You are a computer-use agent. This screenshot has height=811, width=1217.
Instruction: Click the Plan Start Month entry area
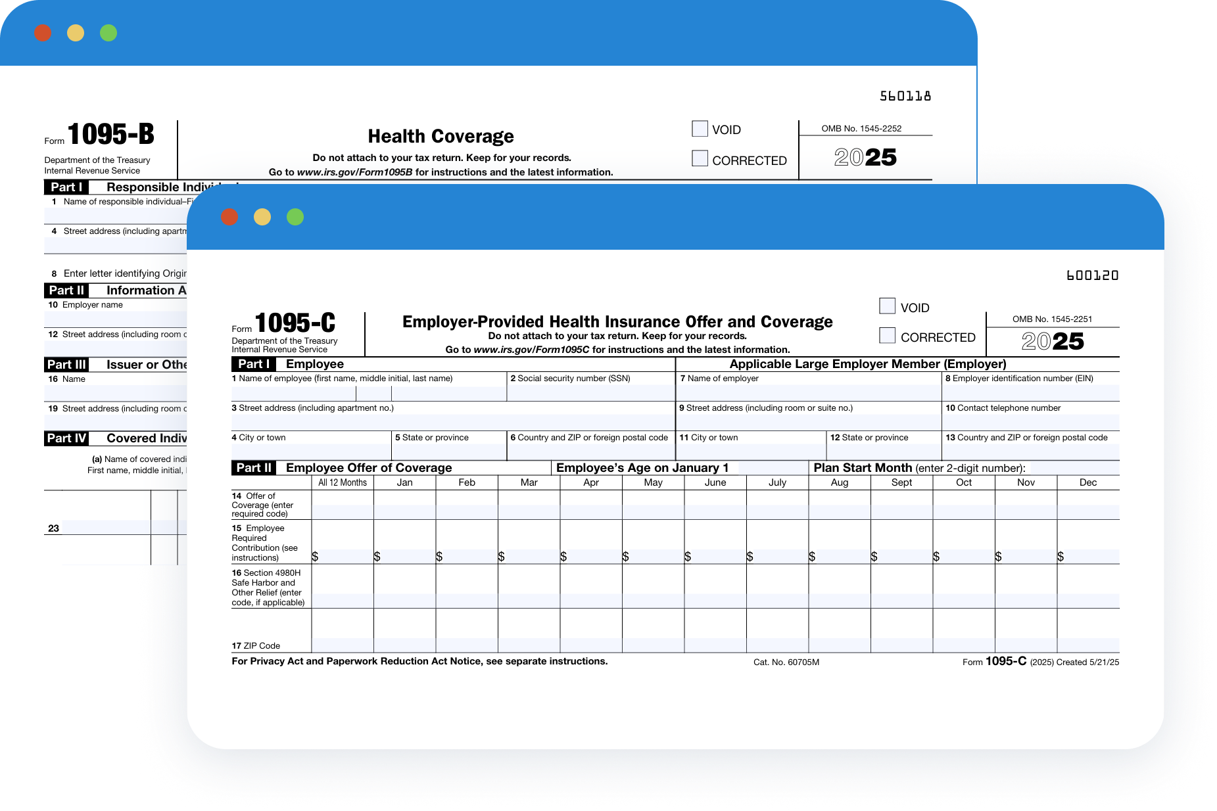1073,468
